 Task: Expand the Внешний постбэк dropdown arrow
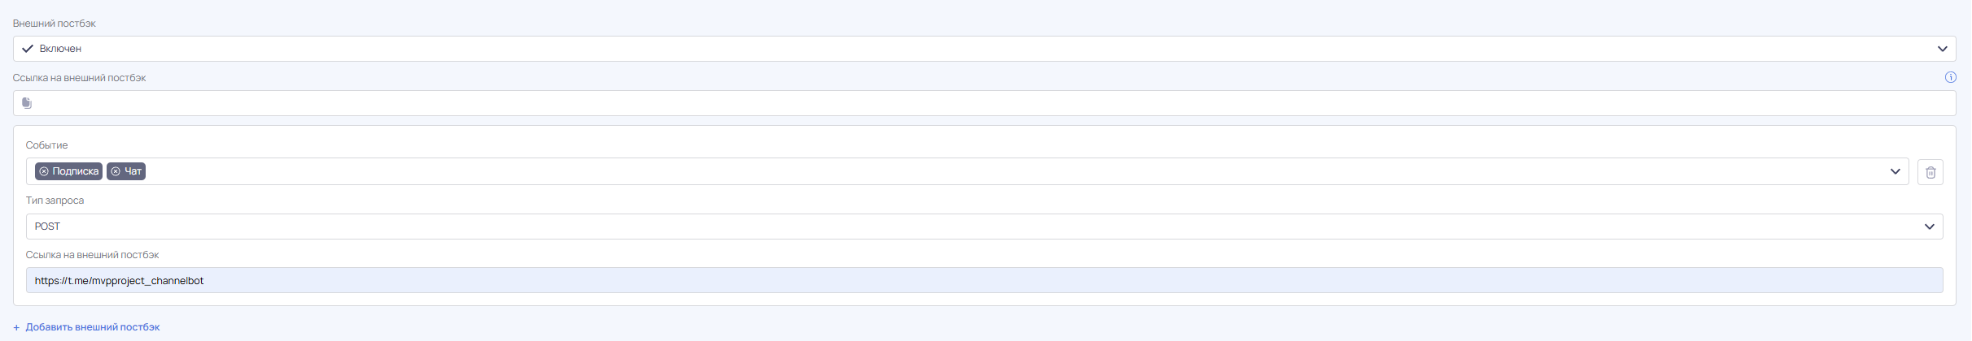coord(1942,49)
